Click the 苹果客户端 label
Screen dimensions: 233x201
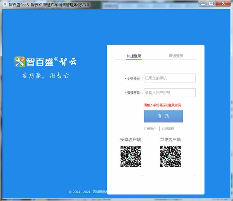[170, 140]
